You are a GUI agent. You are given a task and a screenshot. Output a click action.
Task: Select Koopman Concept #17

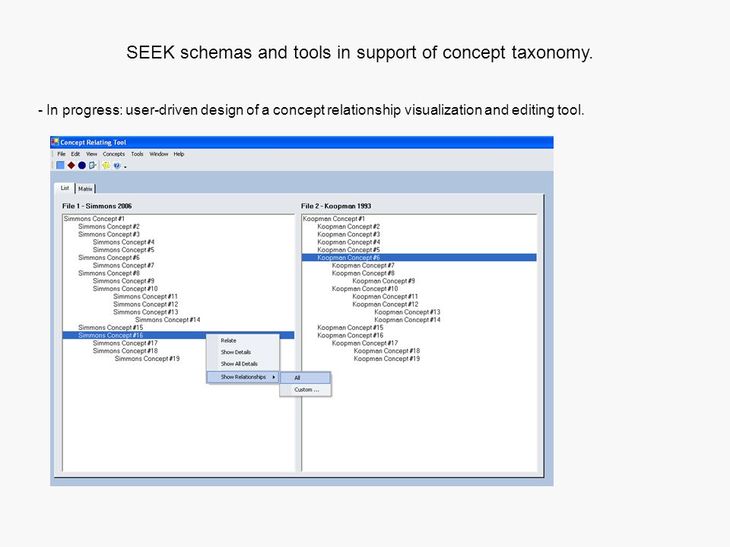pos(365,343)
